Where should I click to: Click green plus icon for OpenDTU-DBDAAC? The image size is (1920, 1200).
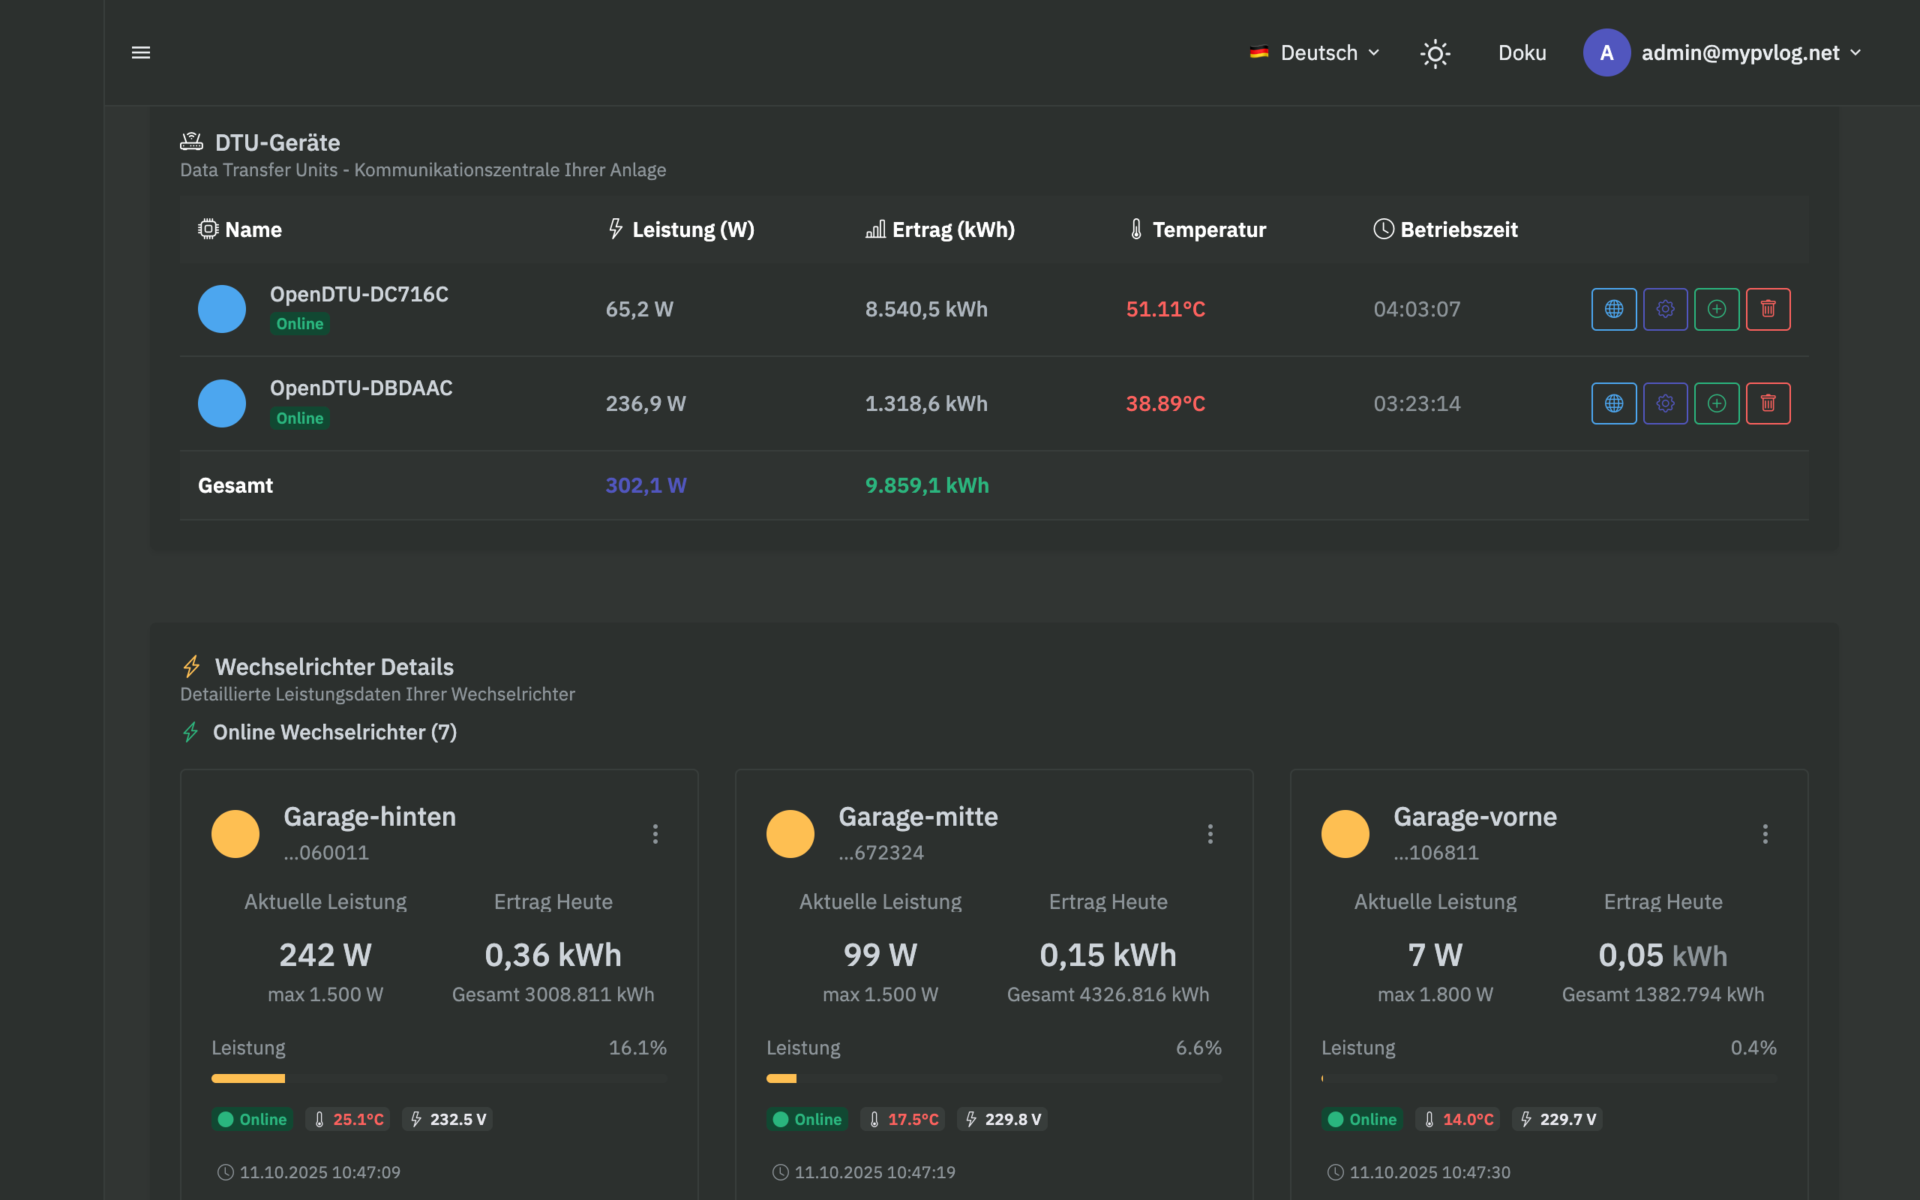pyautogui.click(x=1716, y=403)
